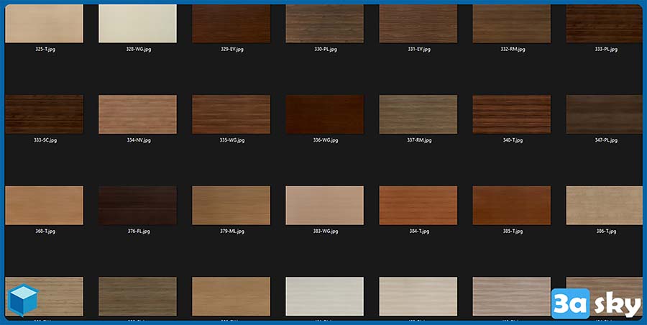This screenshot has width=647, height=325.
Task: Select the 325-T.jpg wood texture thumbnail
Action: (44, 23)
